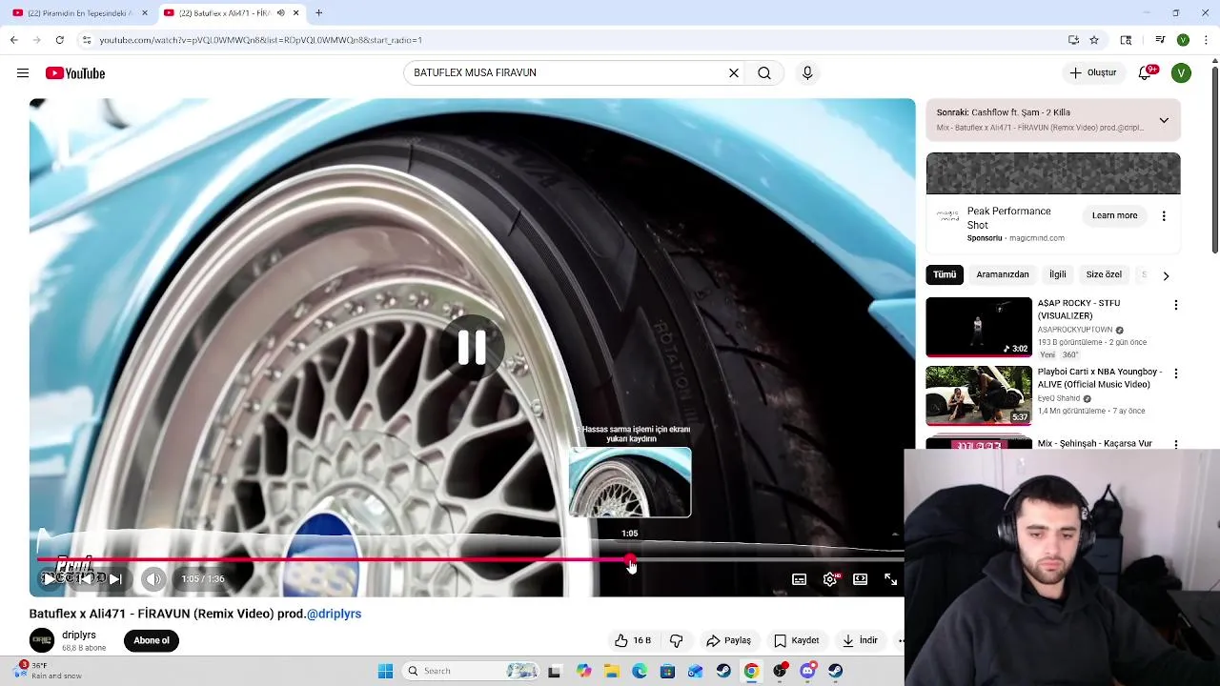Go to YouTube home via logo
Image resolution: width=1220 pixels, height=686 pixels.
pos(75,73)
